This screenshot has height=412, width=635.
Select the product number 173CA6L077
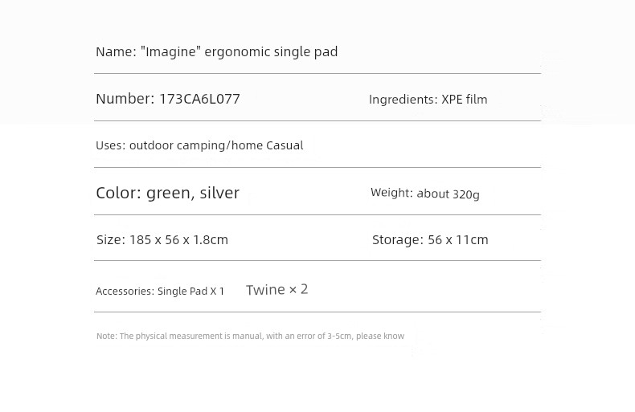199,99
